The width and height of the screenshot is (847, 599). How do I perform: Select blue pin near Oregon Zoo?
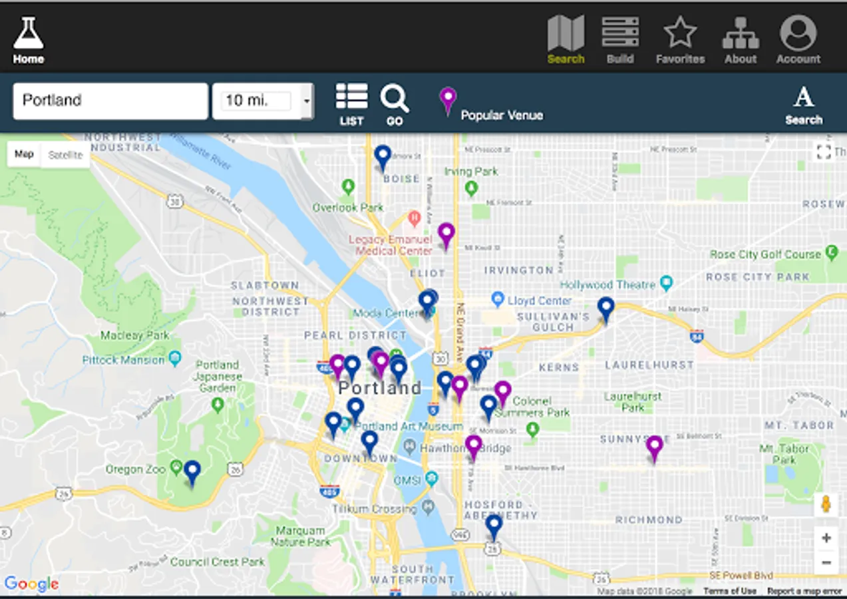pos(192,473)
